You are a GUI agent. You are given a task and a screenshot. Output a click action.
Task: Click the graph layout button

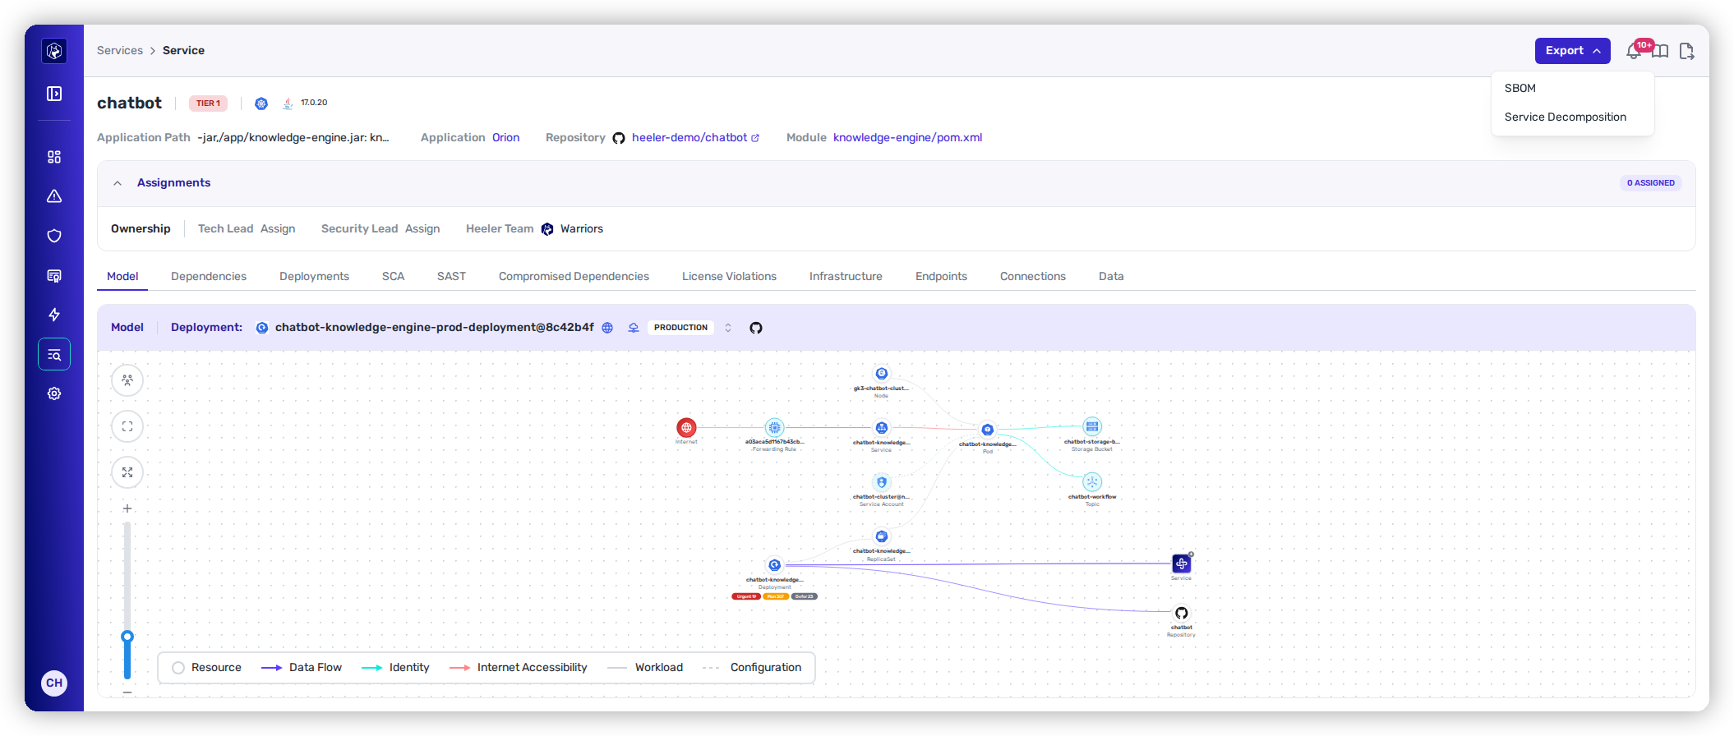(127, 380)
